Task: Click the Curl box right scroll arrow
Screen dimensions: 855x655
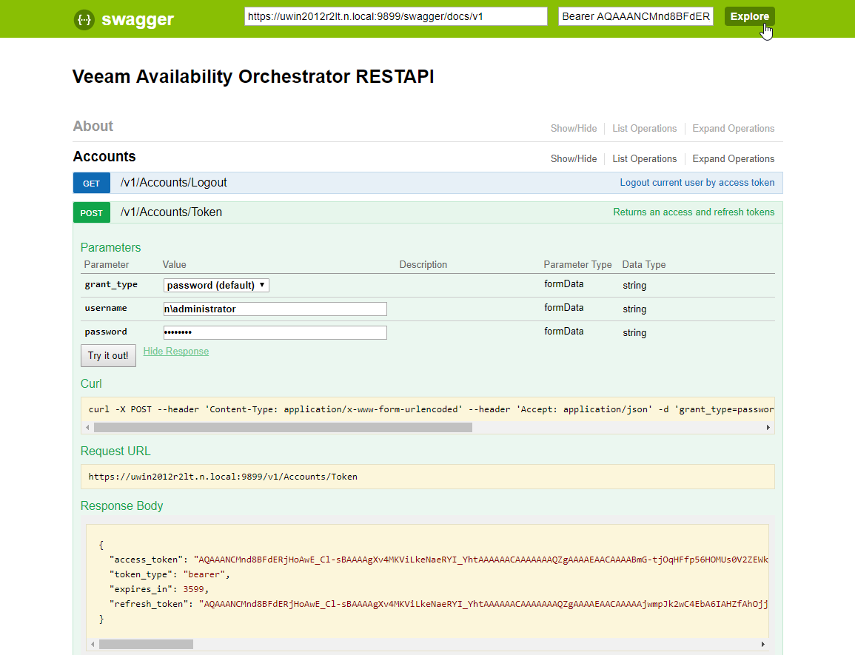Action: pyautogui.click(x=768, y=428)
